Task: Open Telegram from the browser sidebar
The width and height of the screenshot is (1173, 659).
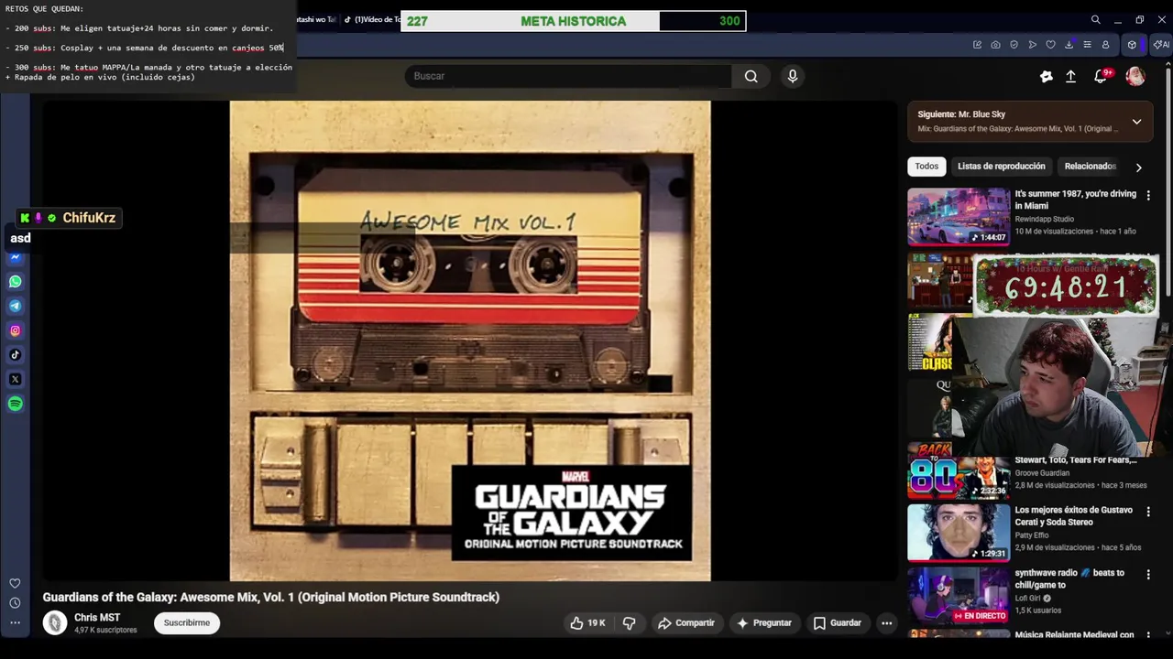Action: [x=16, y=306]
